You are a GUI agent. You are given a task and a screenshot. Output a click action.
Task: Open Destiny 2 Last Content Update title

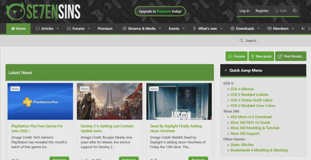tap(107, 128)
